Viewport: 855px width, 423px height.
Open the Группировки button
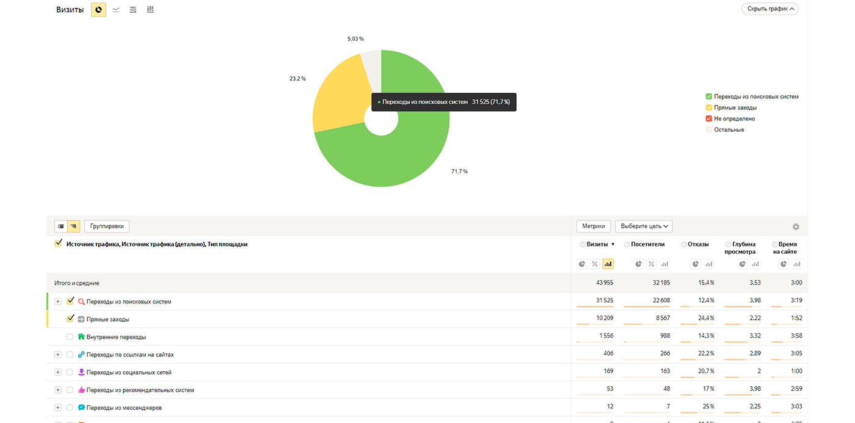pyautogui.click(x=107, y=226)
